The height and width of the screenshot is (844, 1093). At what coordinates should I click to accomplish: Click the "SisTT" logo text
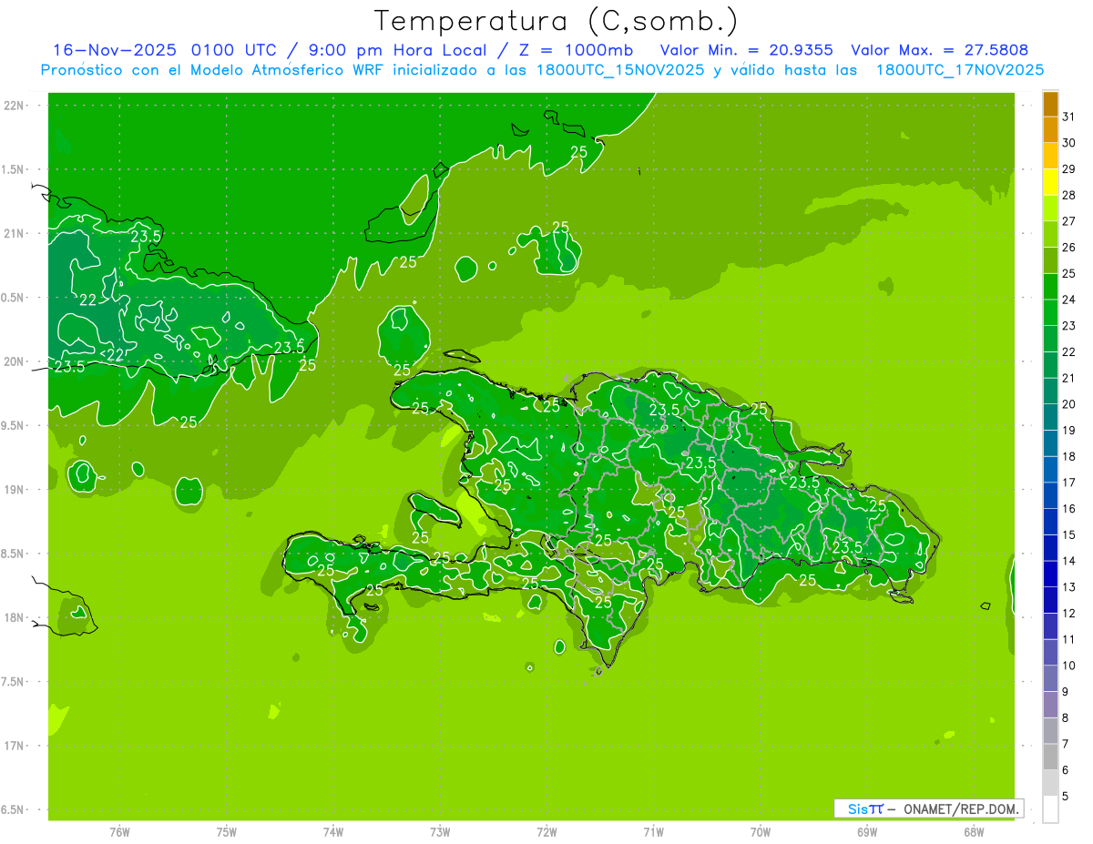coord(864,808)
